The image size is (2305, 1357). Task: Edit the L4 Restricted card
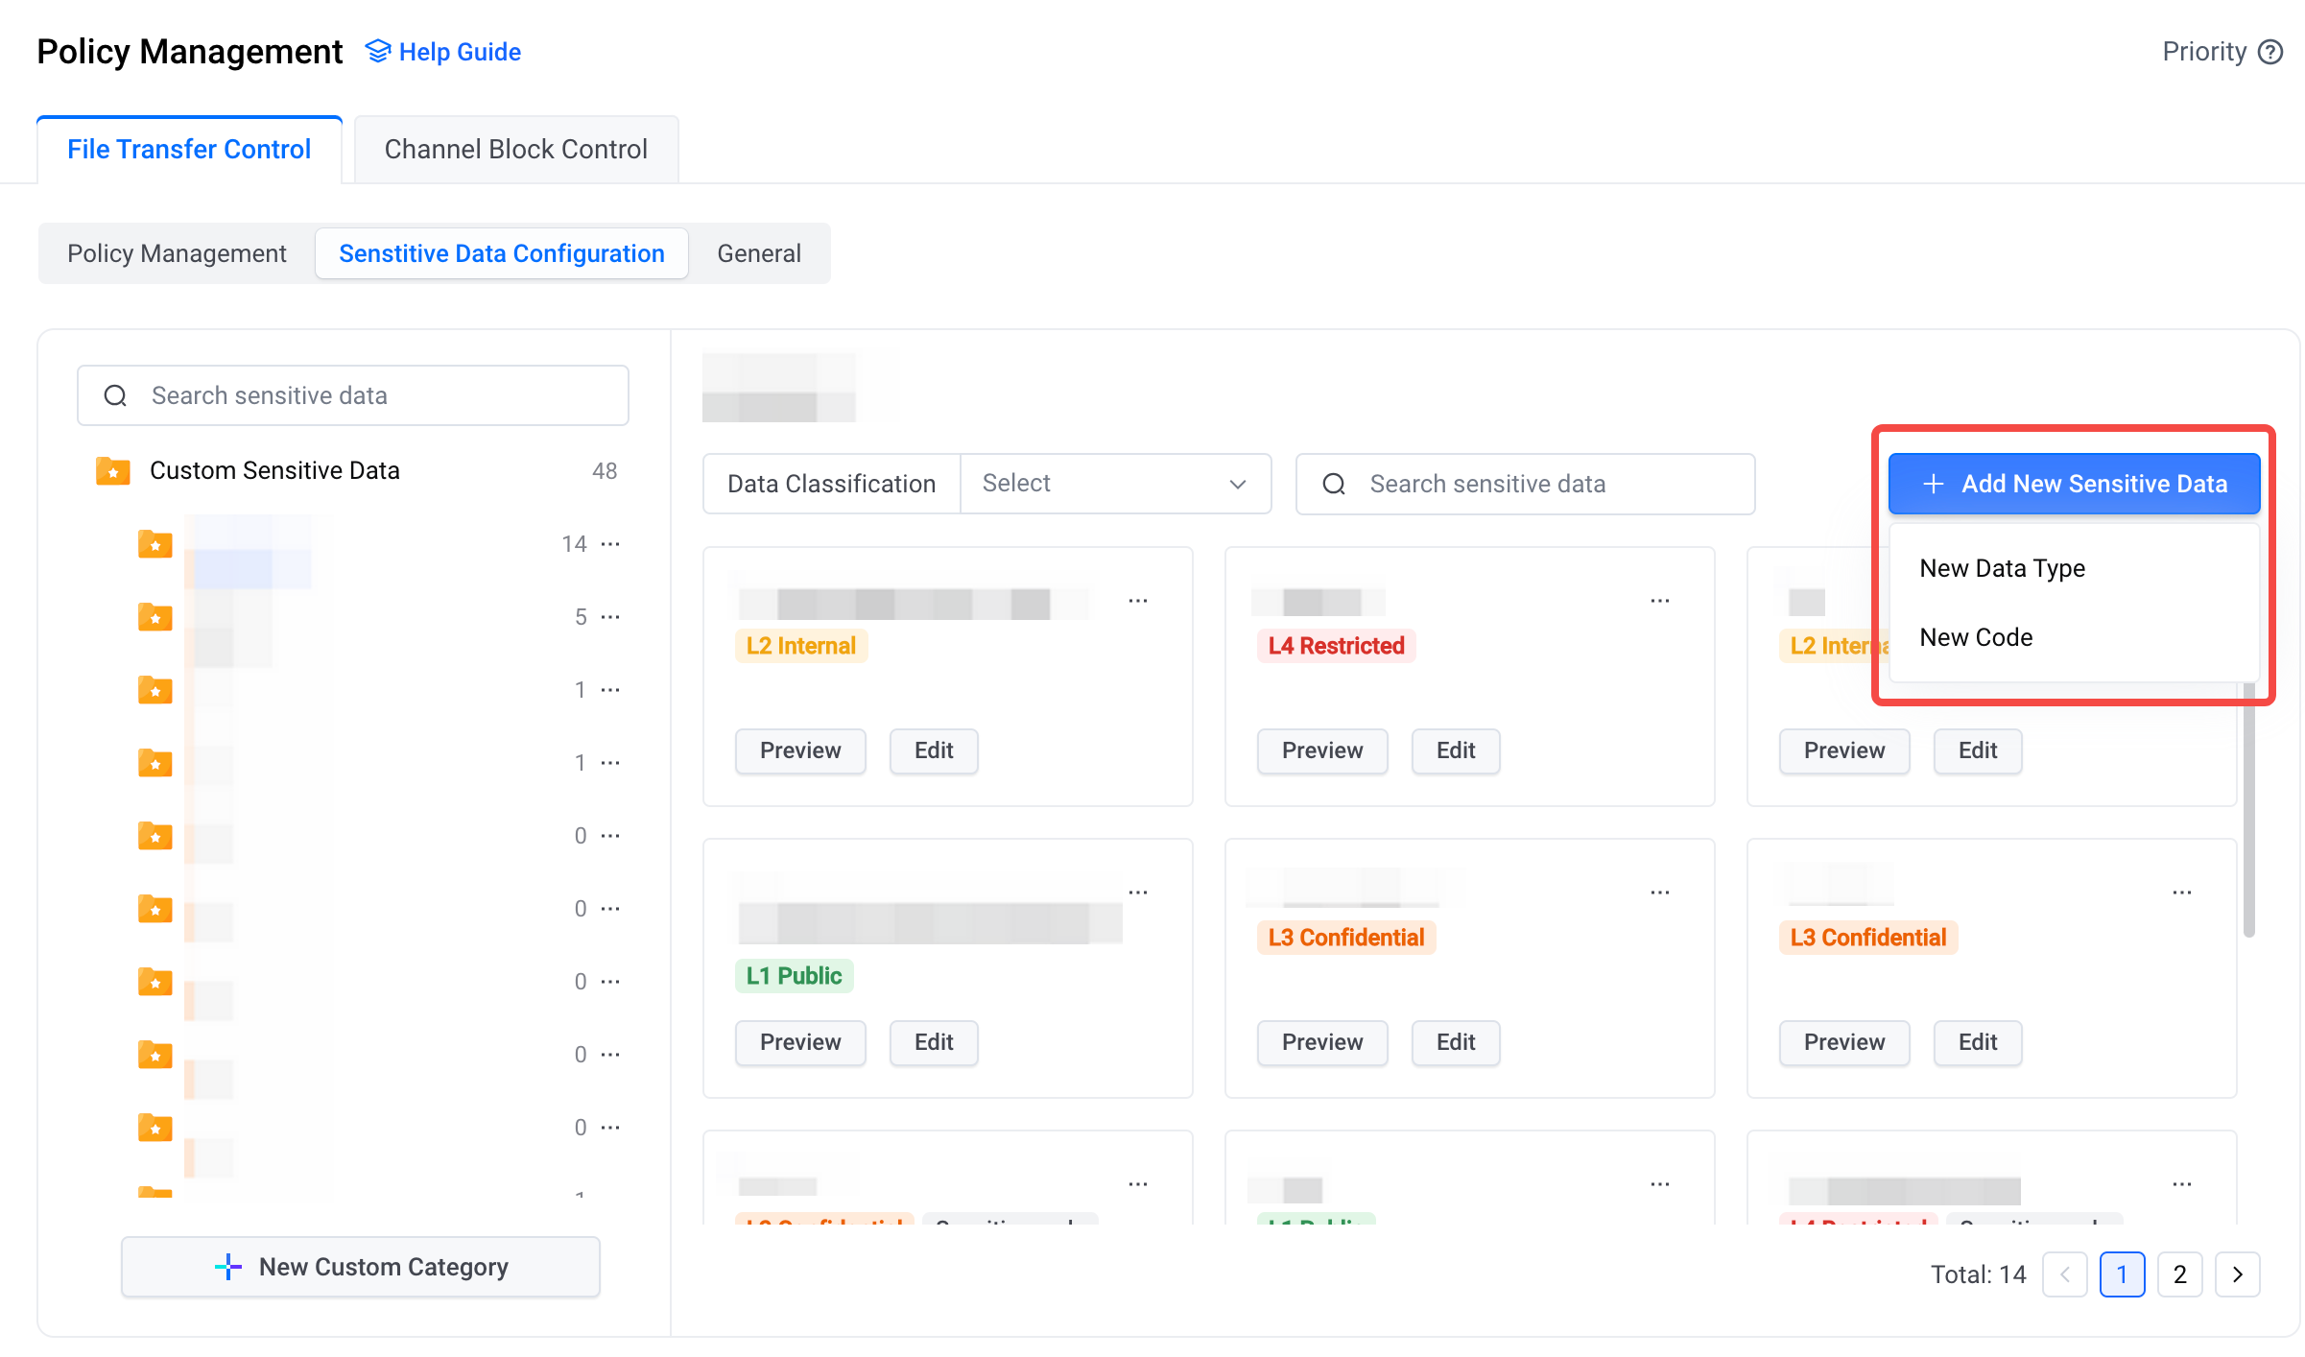pyautogui.click(x=1456, y=750)
